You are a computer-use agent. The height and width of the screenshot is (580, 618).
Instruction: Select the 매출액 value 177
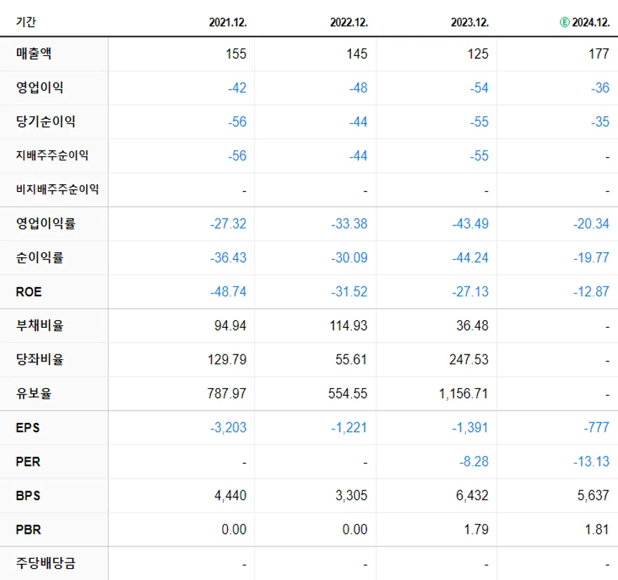599,53
